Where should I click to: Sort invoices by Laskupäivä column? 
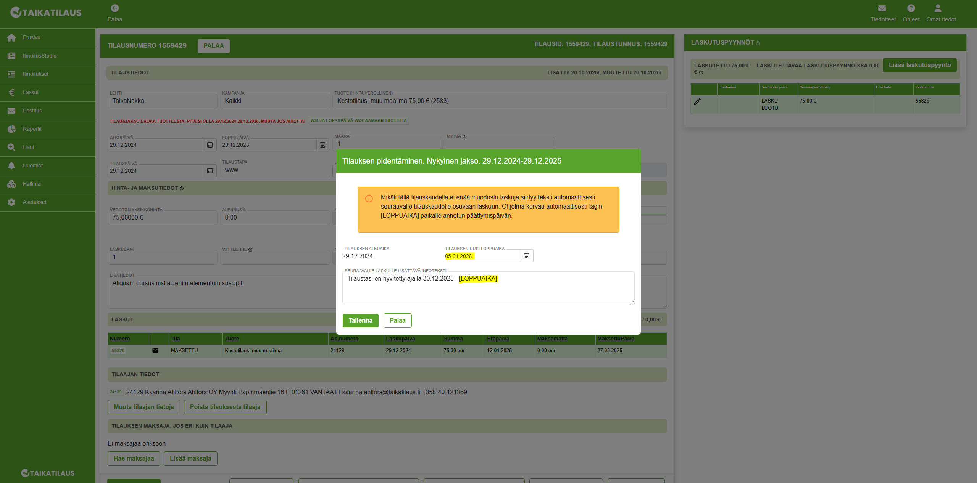[400, 339]
